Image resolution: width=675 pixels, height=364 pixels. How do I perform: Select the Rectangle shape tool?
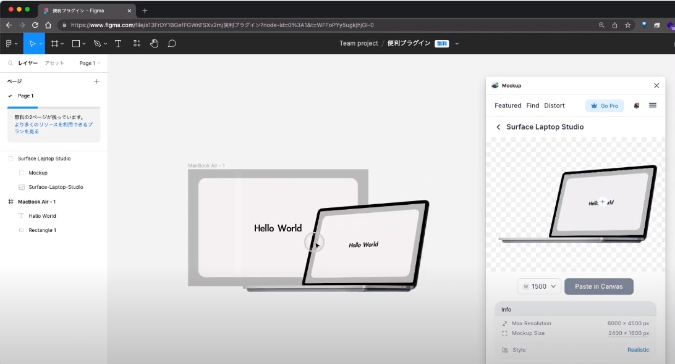pyautogui.click(x=76, y=43)
